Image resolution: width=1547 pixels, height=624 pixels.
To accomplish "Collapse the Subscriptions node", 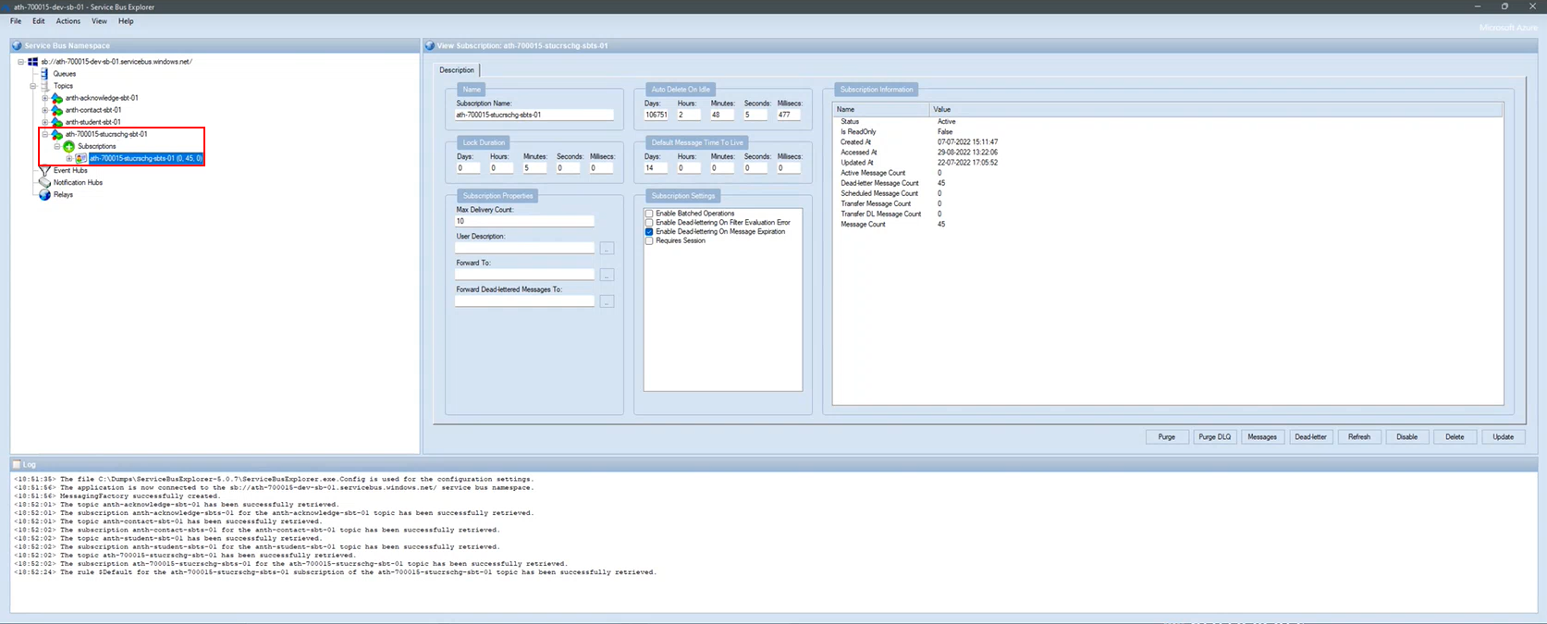I will [56, 146].
